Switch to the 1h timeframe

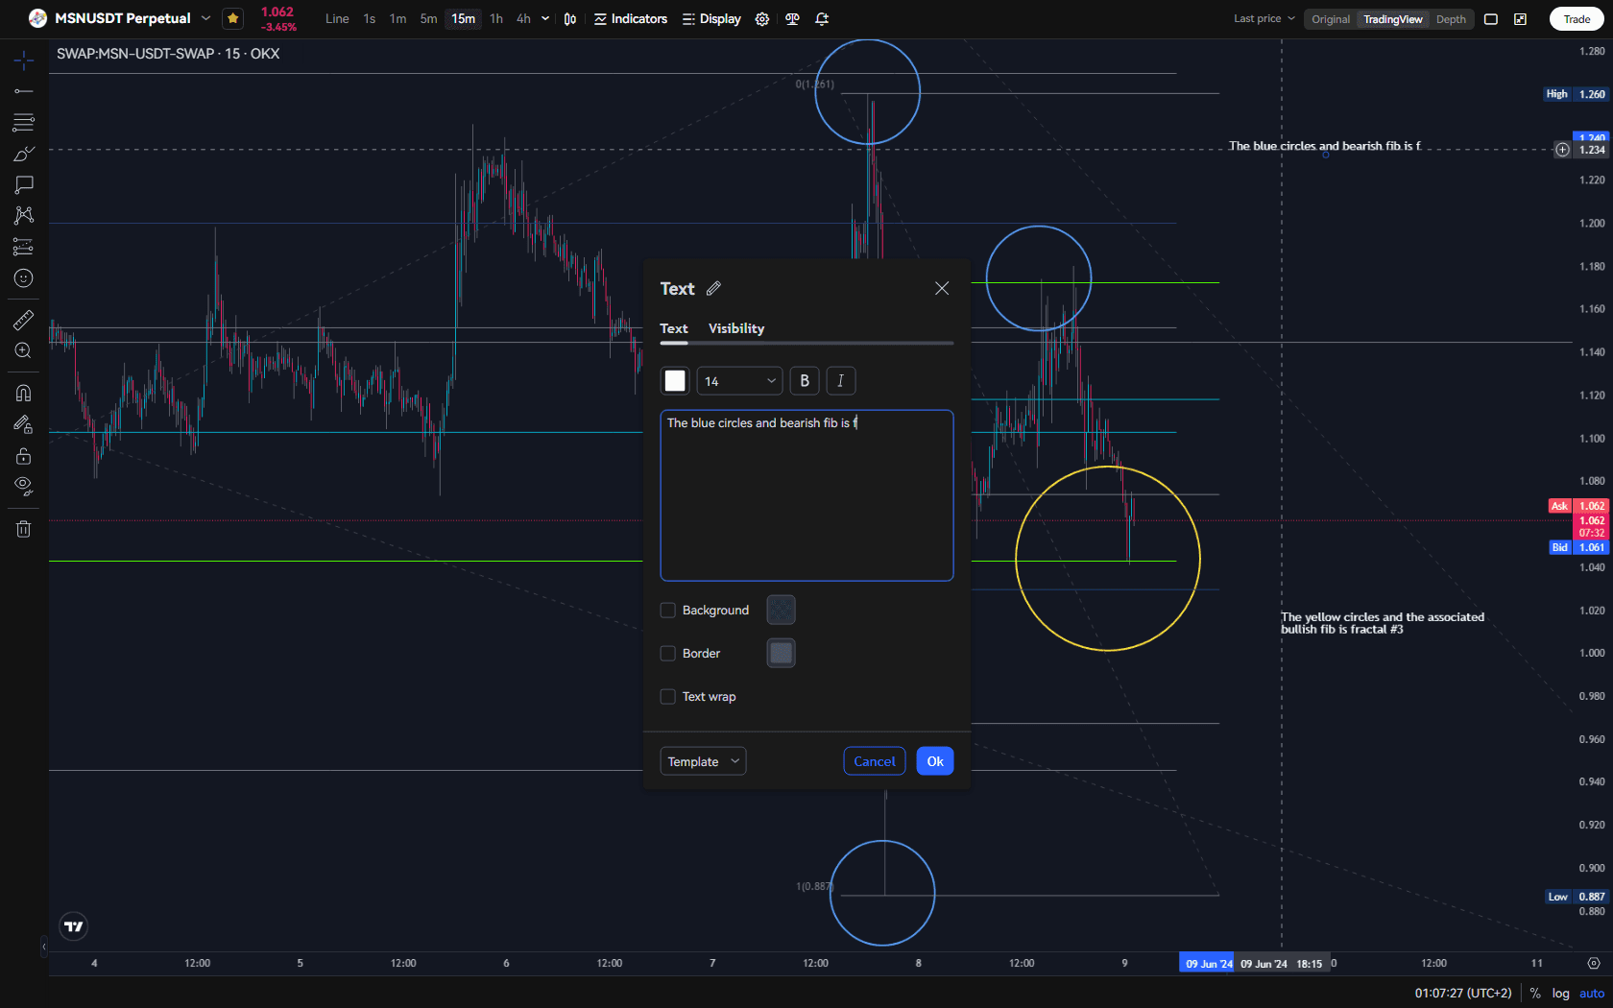pyautogui.click(x=496, y=19)
